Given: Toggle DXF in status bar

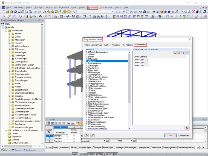Looking at the screenshot, I should [115, 154].
